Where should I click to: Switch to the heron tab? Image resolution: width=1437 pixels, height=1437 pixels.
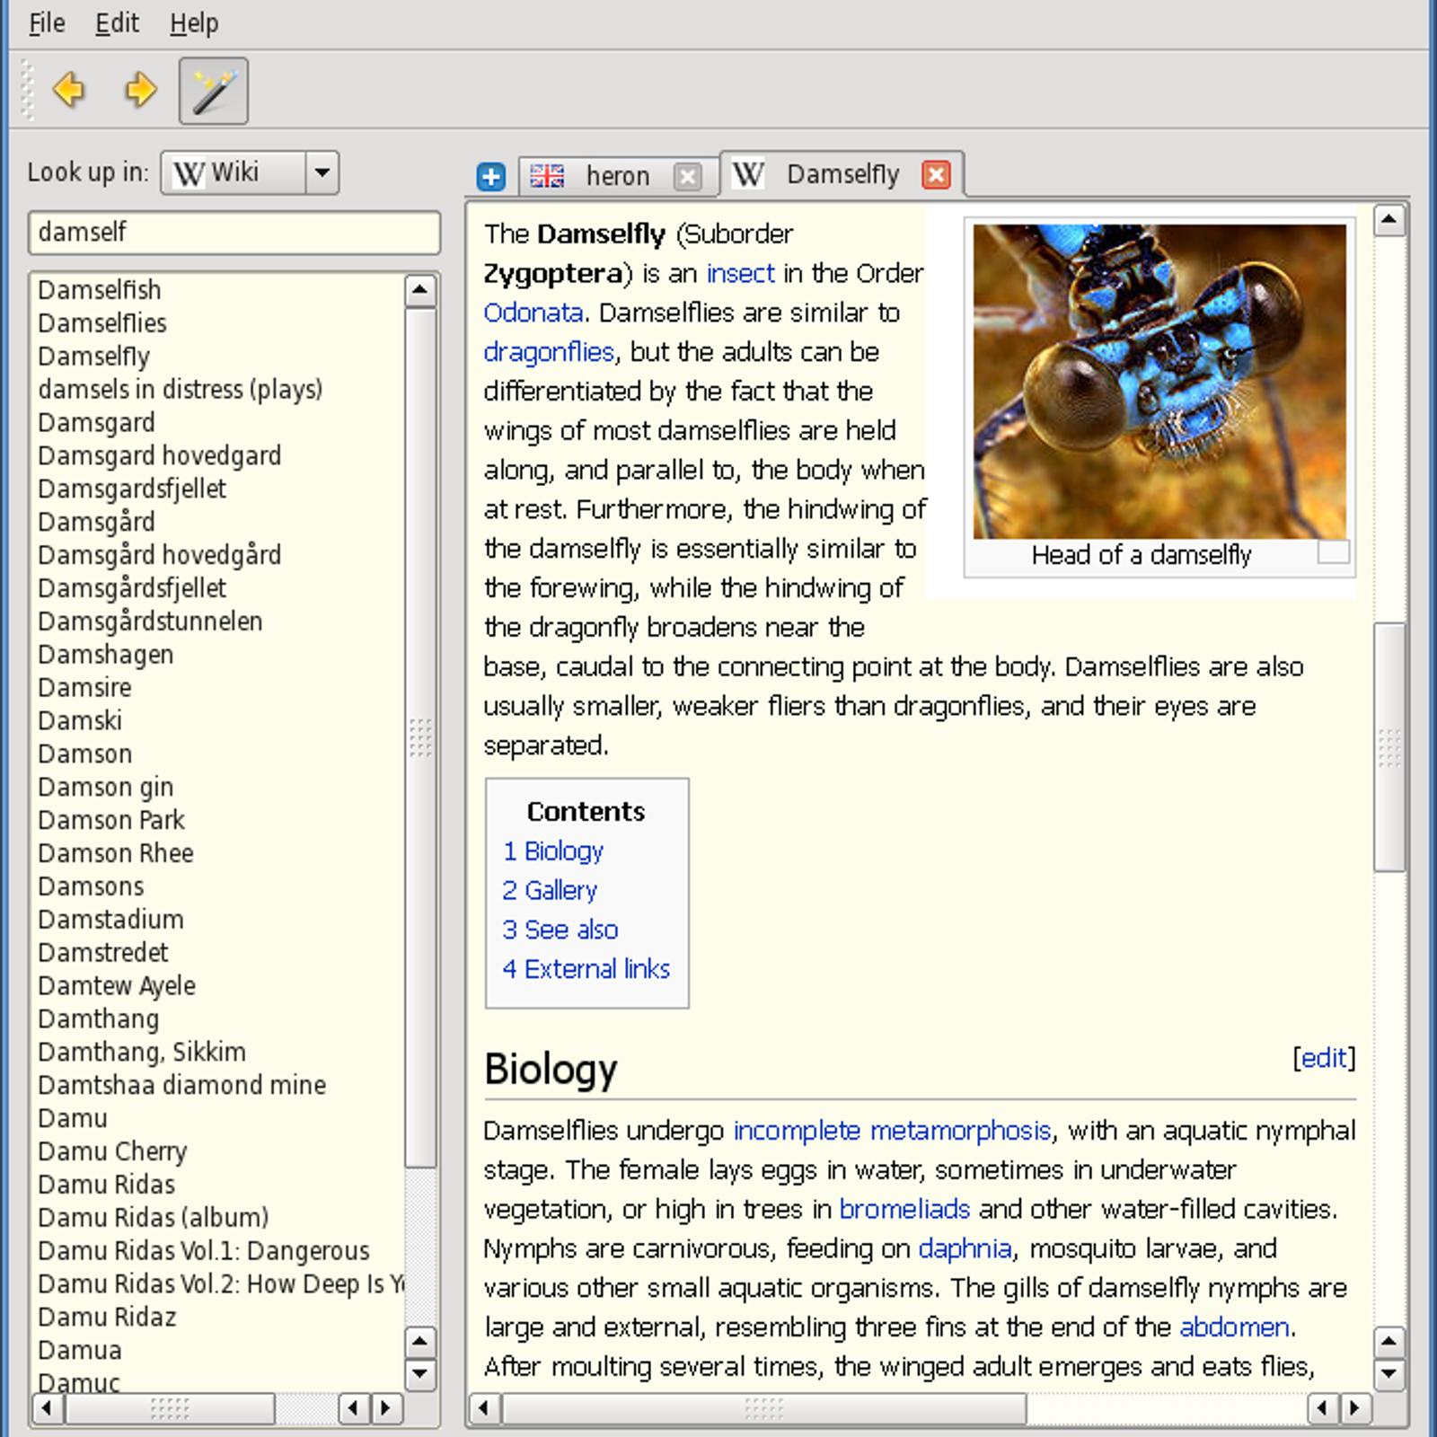[x=618, y=176]
